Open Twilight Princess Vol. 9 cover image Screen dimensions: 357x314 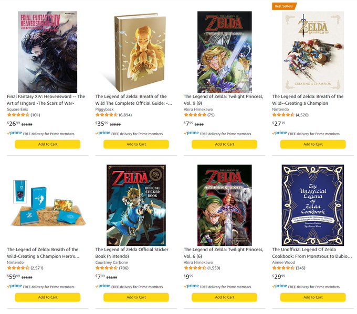[x=224, y=52]
